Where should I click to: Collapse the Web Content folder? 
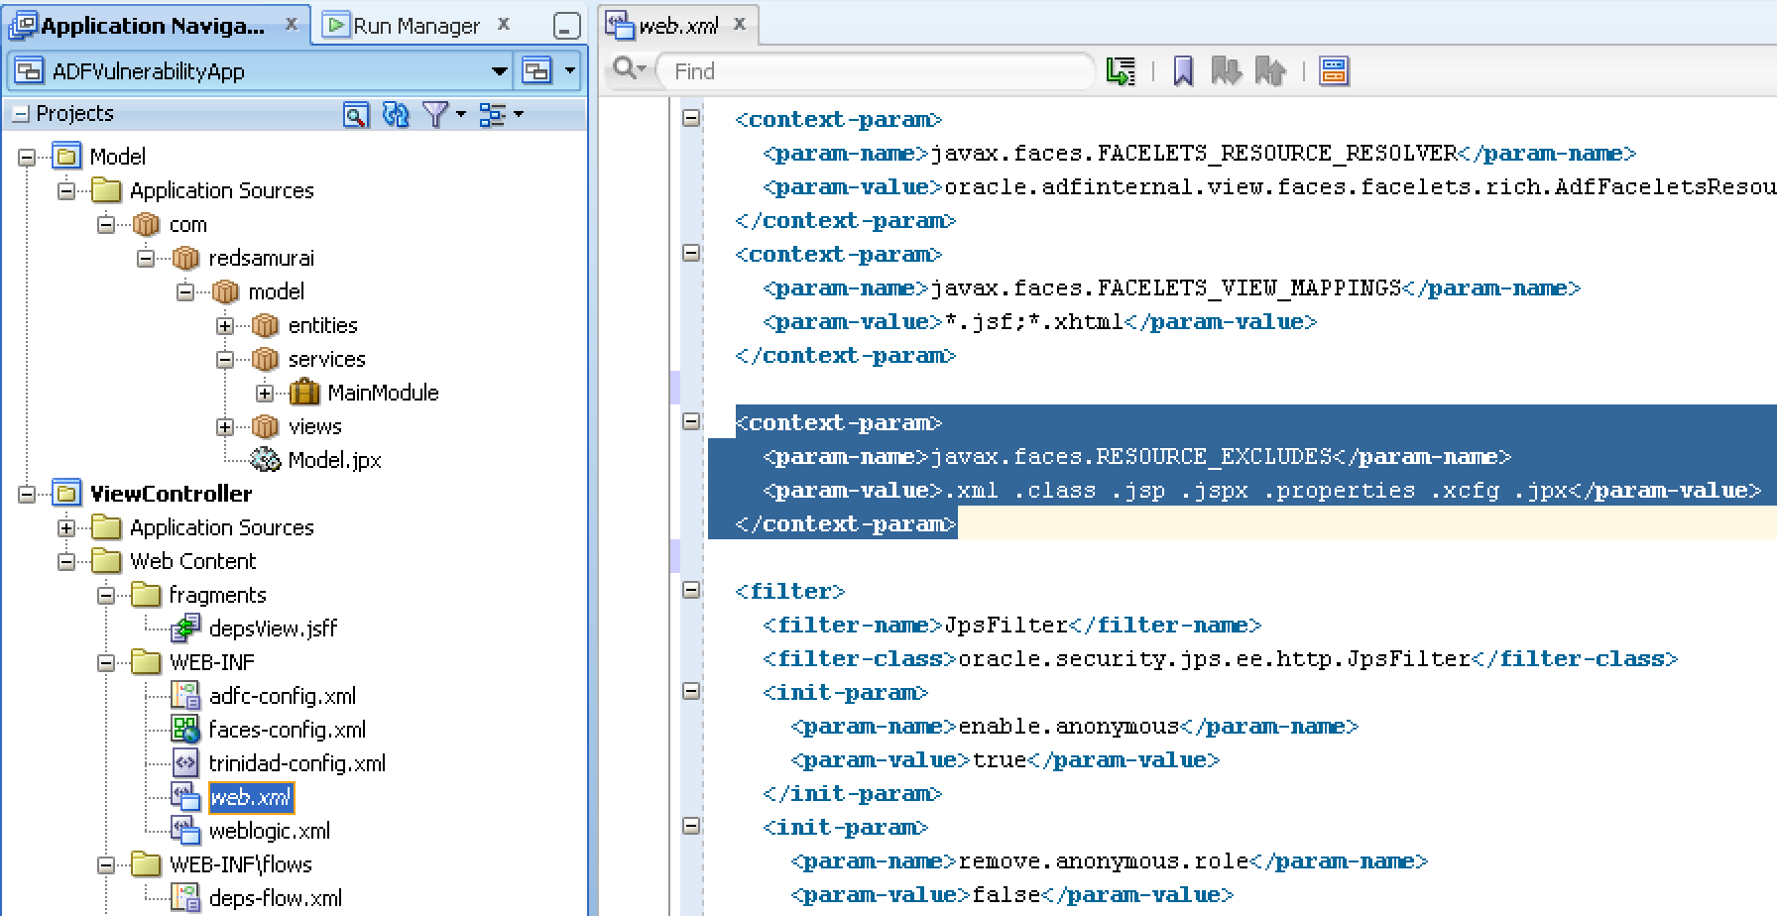tap(66, 561)
